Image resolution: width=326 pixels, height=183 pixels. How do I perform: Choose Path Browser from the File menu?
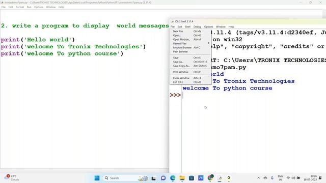pos(191,51)
